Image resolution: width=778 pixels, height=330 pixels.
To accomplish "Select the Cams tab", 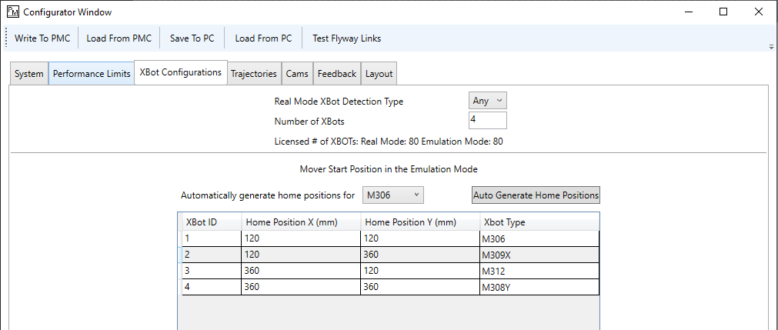I will pos(297,74).
